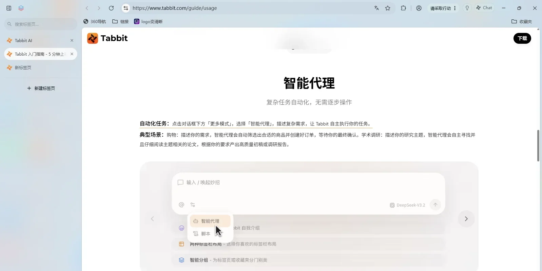Bookmark this page with star icon
This screenshot has width=542, height=271.
tap(388, 8)
